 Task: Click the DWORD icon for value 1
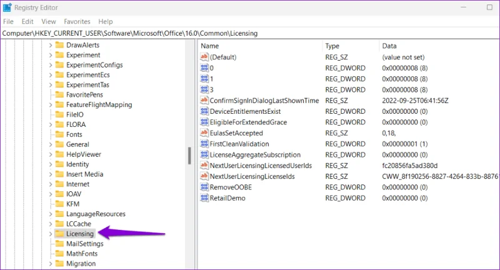click(204, 79)
